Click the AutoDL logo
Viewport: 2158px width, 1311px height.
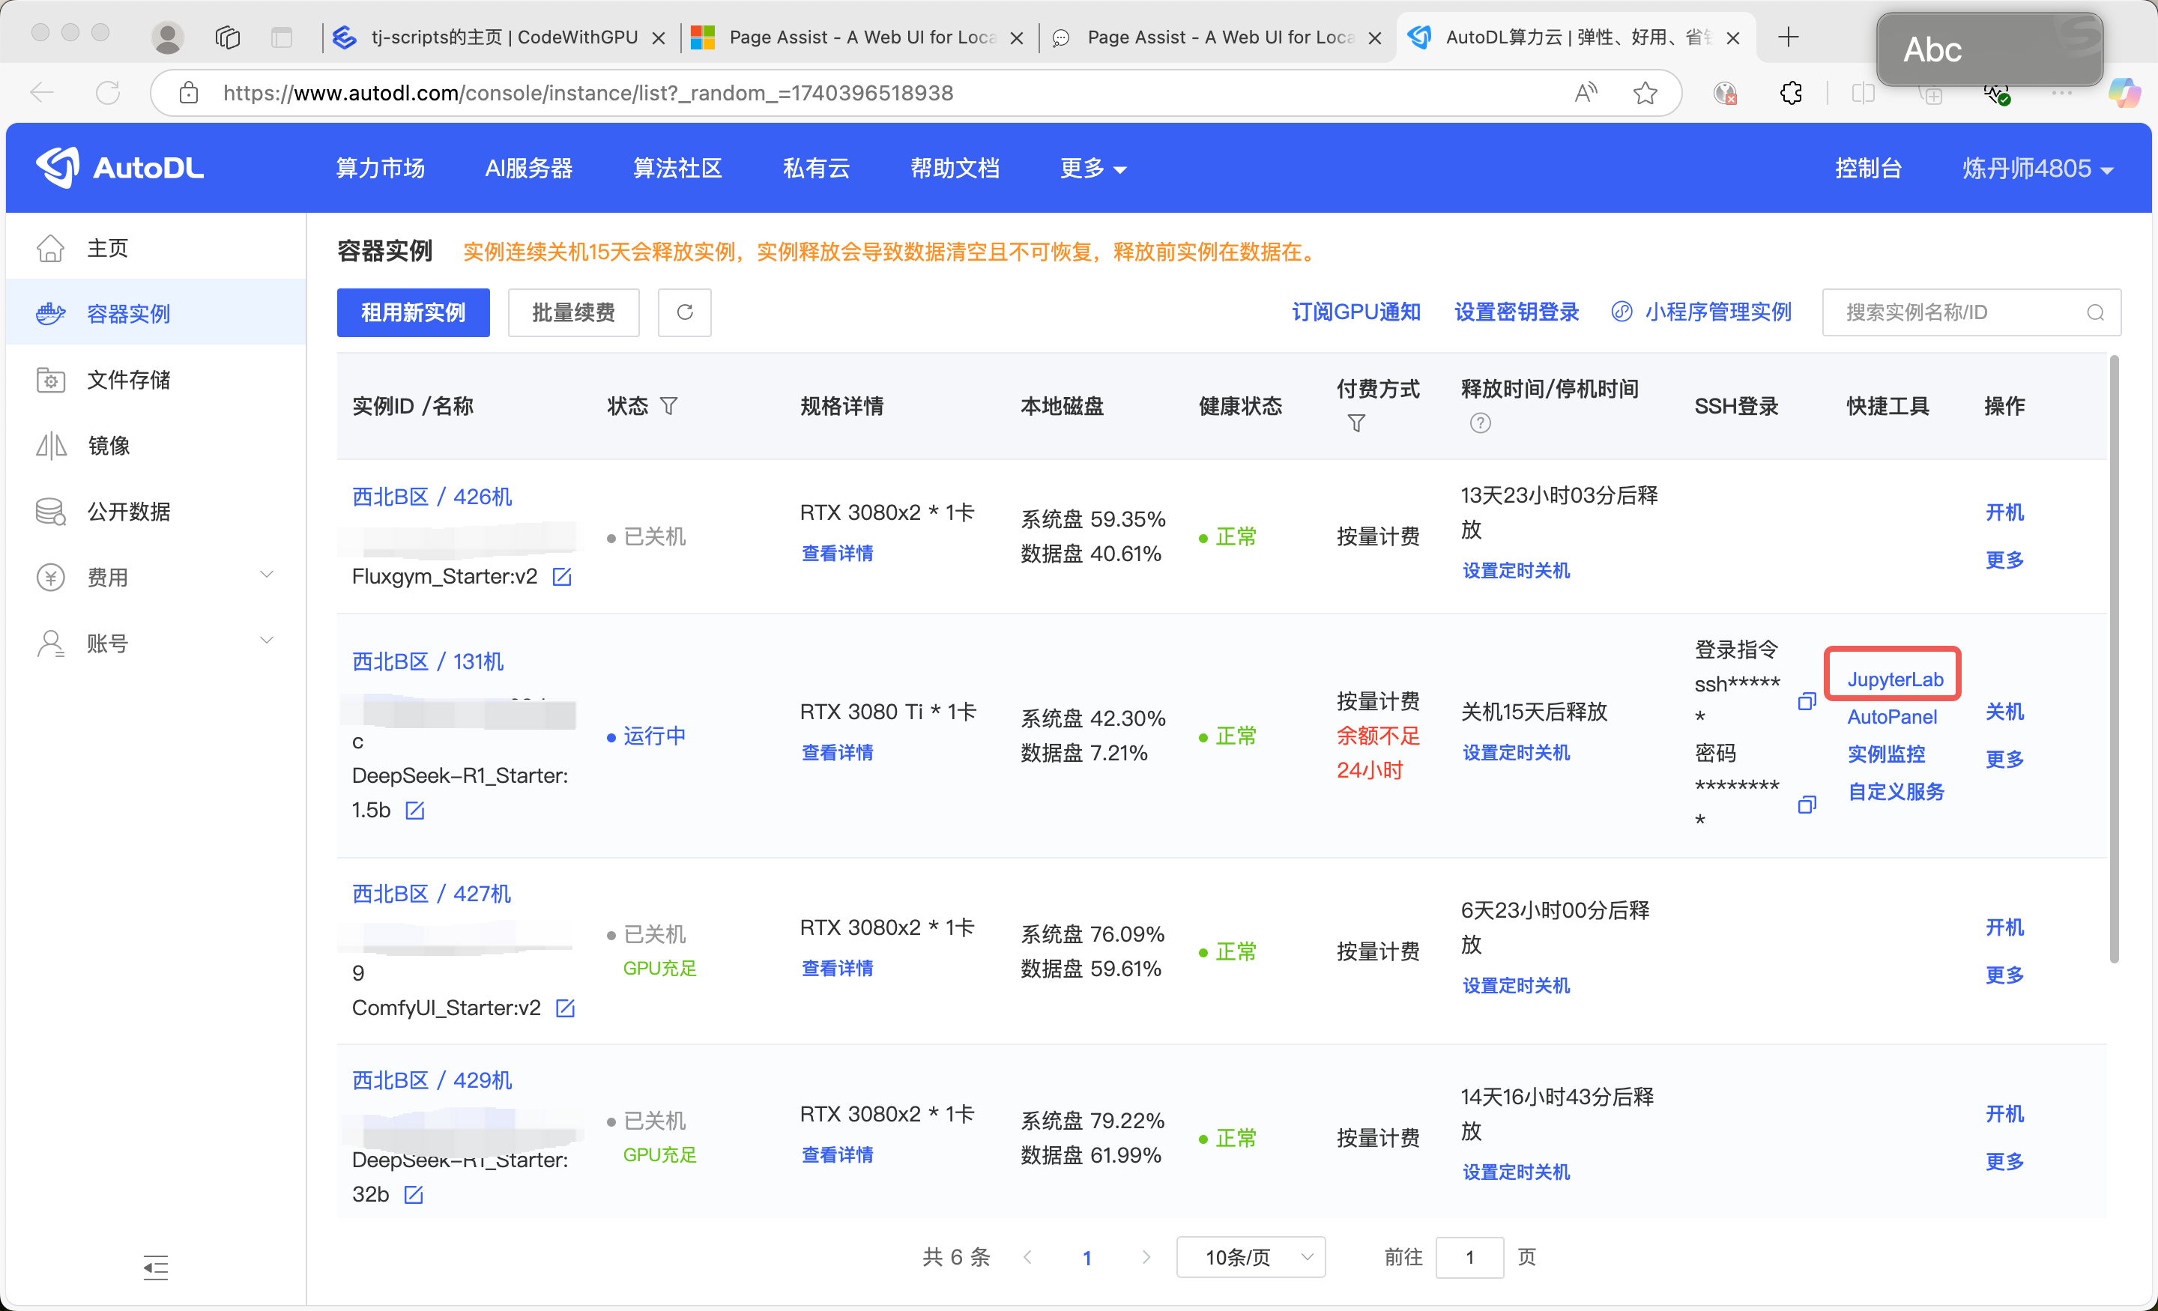coord(120,167)
